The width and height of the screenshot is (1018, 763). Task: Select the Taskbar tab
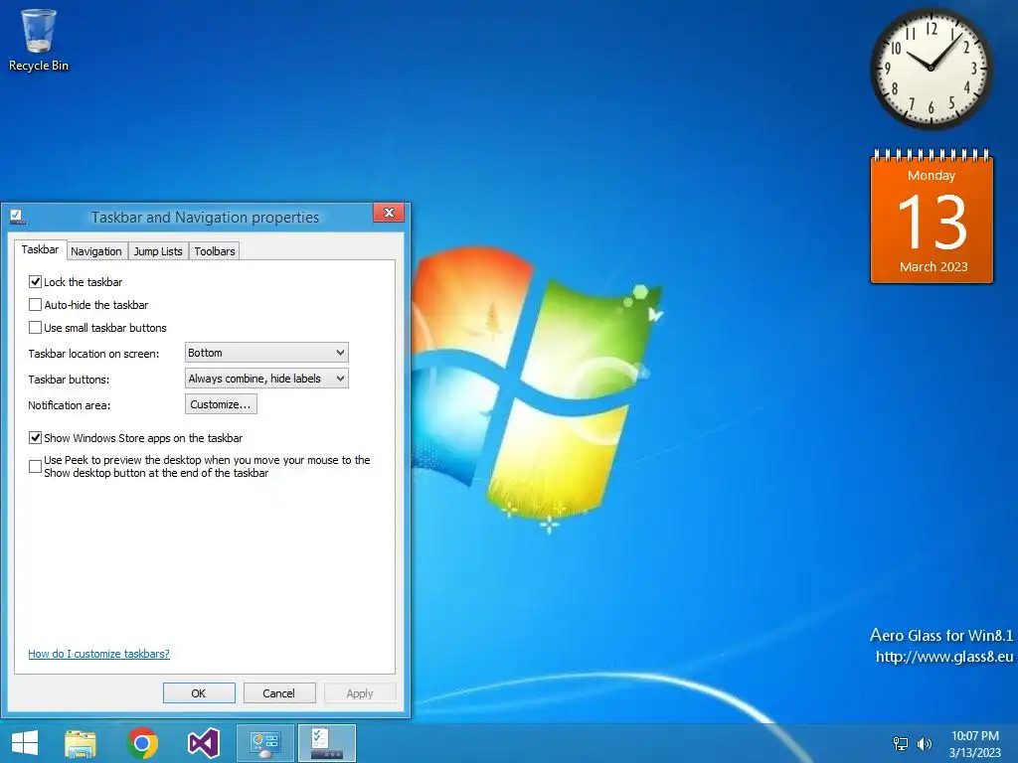(40, 249)
